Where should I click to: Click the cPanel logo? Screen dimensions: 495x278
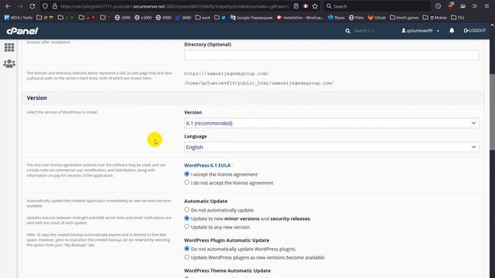22,31
